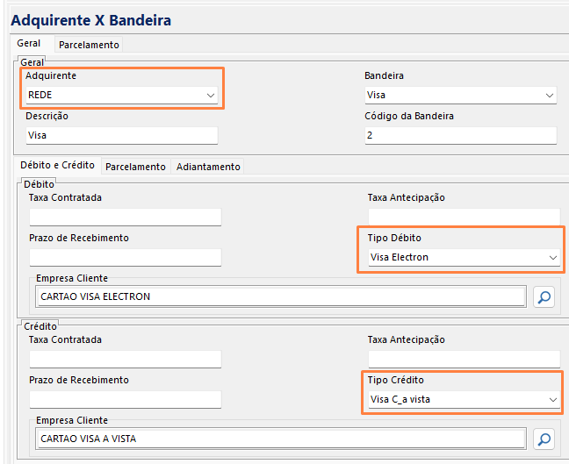Click the Descrição field containing Visa
This screenshot has width=569, height=464.
coord(122,136)
